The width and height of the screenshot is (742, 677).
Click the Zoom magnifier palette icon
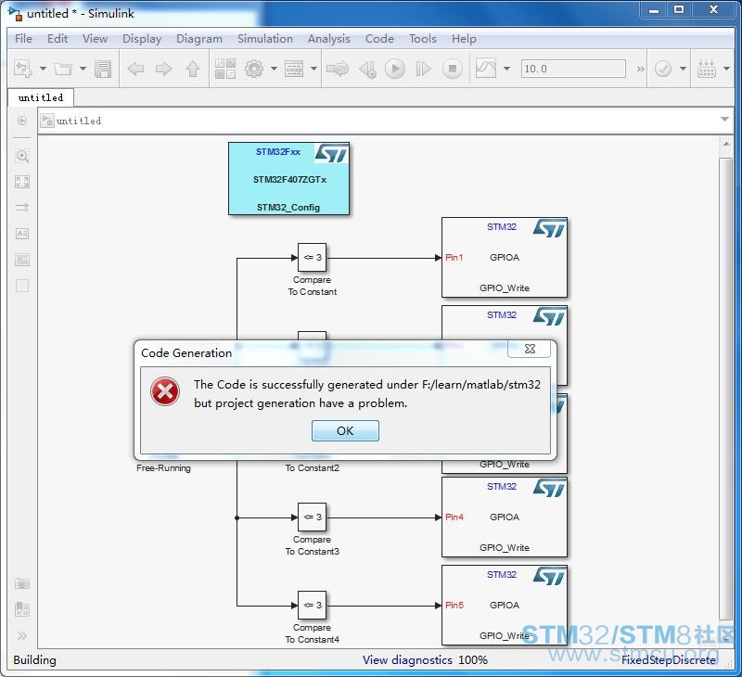[22, 156]
